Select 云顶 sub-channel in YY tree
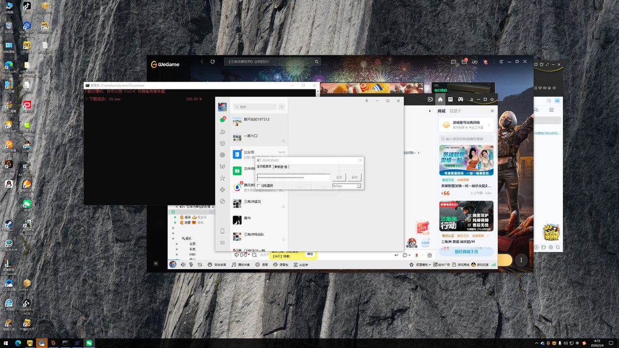This screenshot has height=348, width=619. tap(192, 244)
